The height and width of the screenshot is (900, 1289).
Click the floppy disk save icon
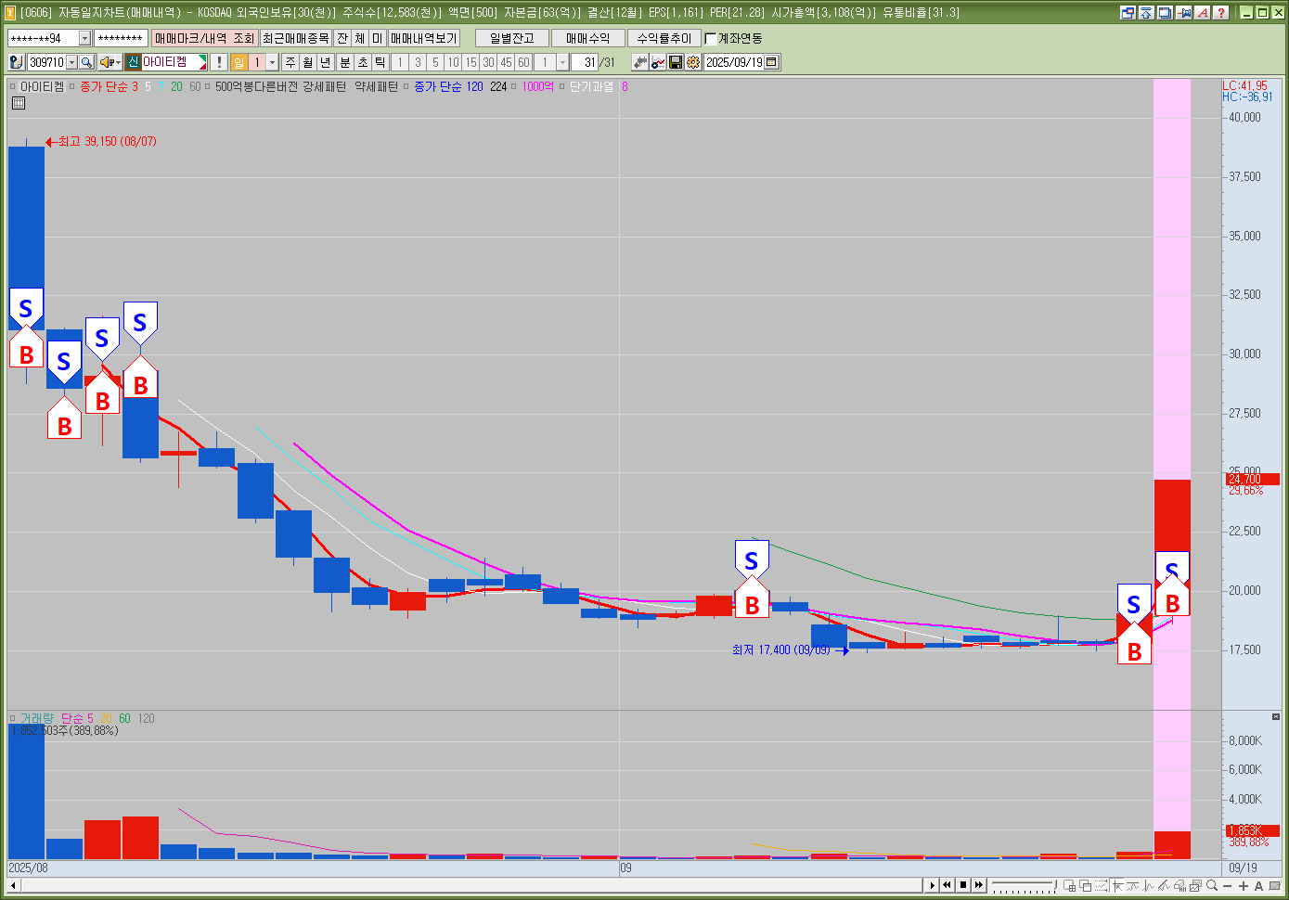[x=676, y=62]
